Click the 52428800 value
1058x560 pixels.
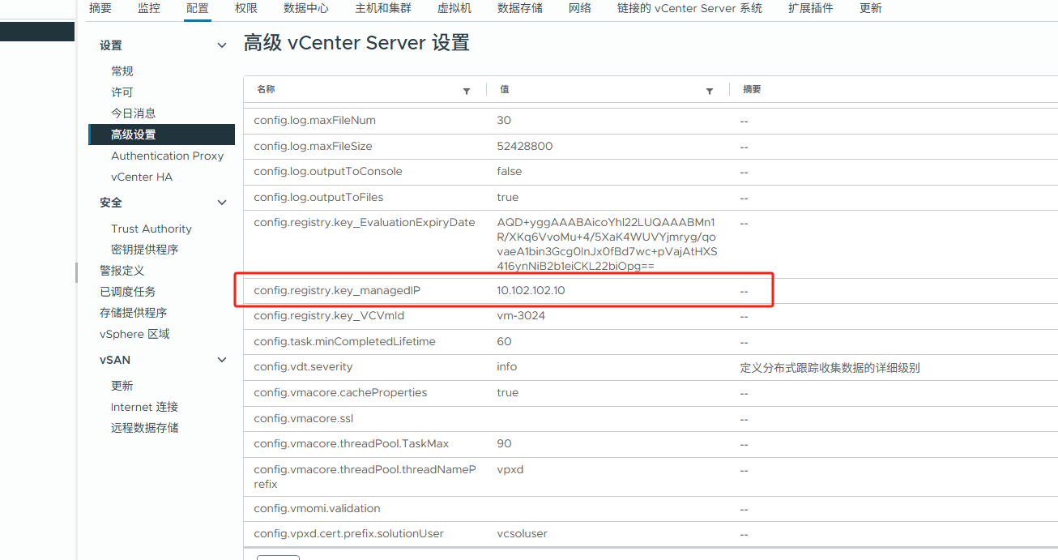[525, 146]
